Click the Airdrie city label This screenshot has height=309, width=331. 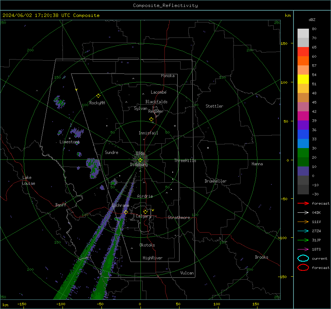[x=145, y=196]
